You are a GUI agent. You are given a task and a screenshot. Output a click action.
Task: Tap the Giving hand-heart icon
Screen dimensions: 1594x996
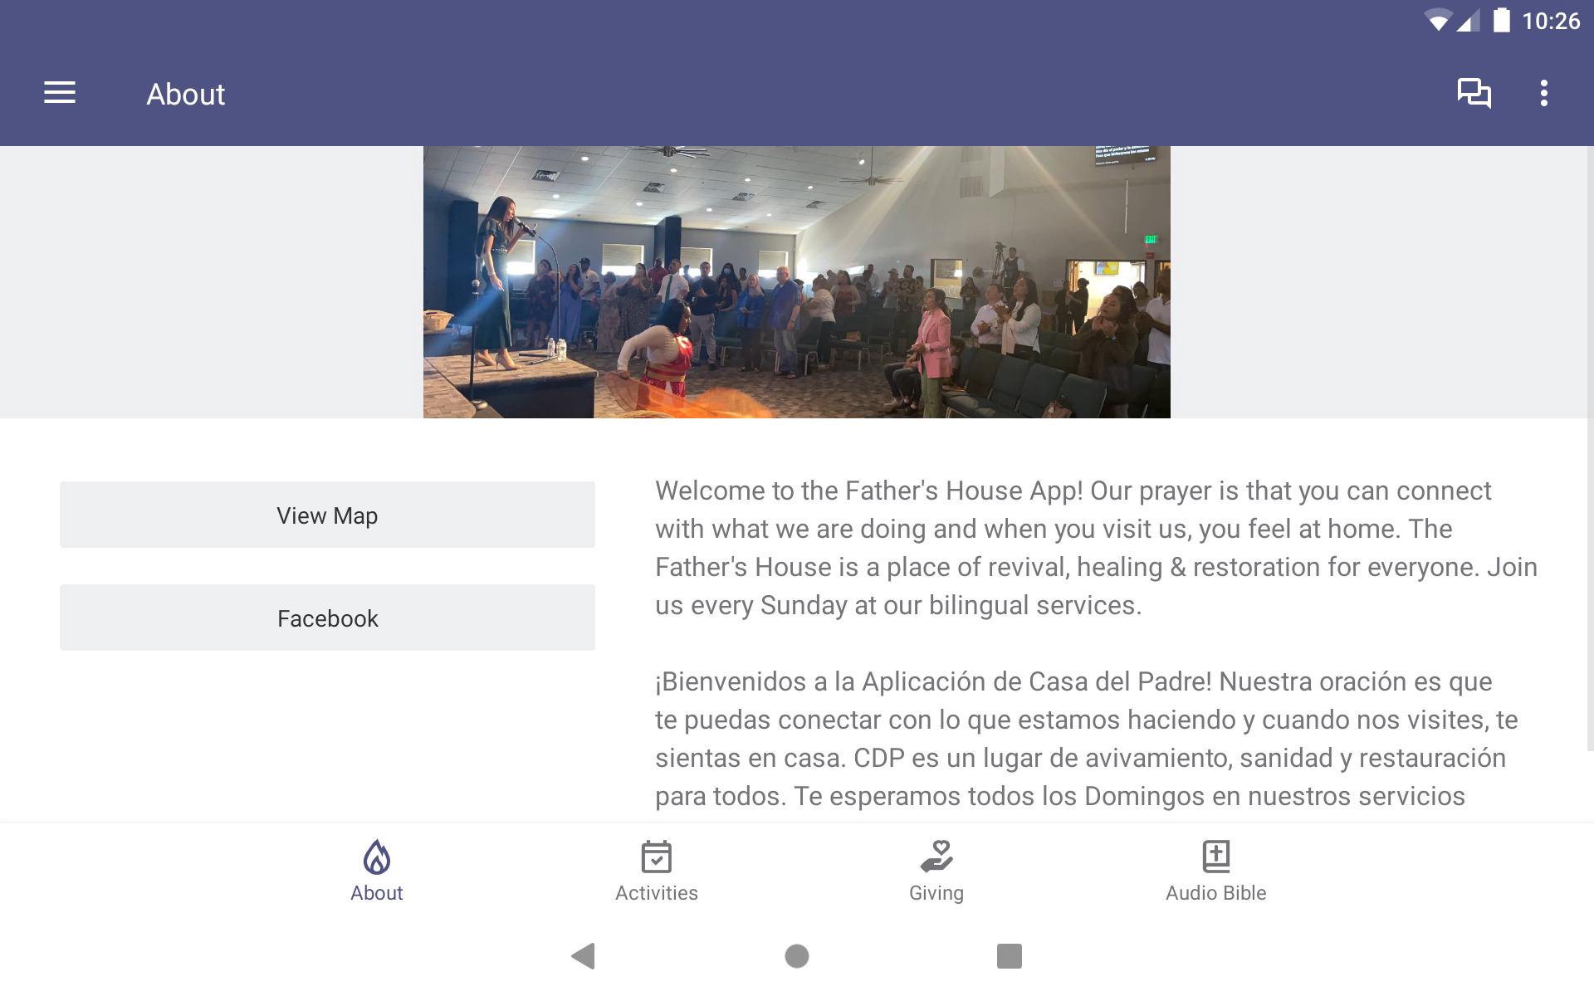tap(936, 857)
